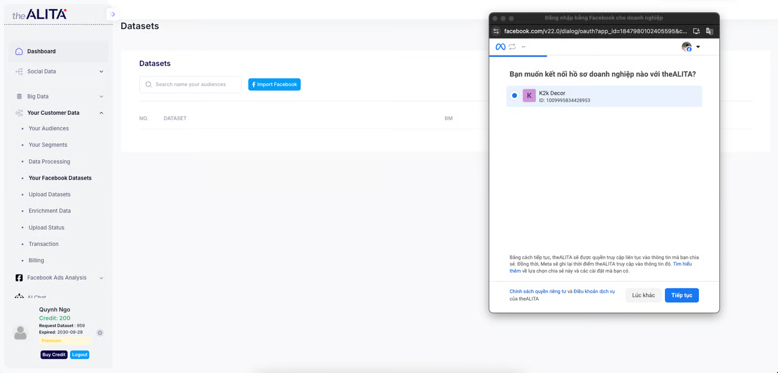Viewport: 778px width, 373px height.
Task: Expand the Big Data section
Action: [101, 96]
